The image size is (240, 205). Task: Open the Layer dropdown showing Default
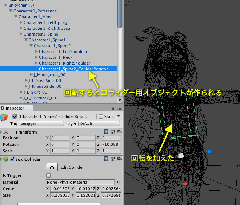(99, 124)
